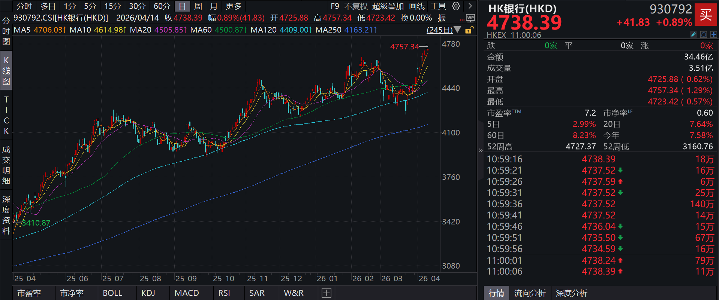Image resolution: width=719 pixels, height=300 pixels.
Task: Toggle the MACD indicator
Action: [x=187, y=293]
